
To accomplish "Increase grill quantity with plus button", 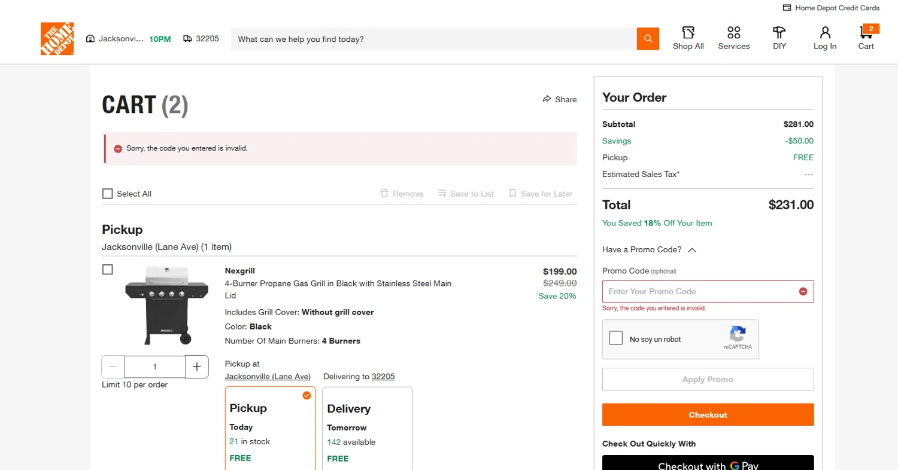I will pyautogui.click(x=197, y=367).
